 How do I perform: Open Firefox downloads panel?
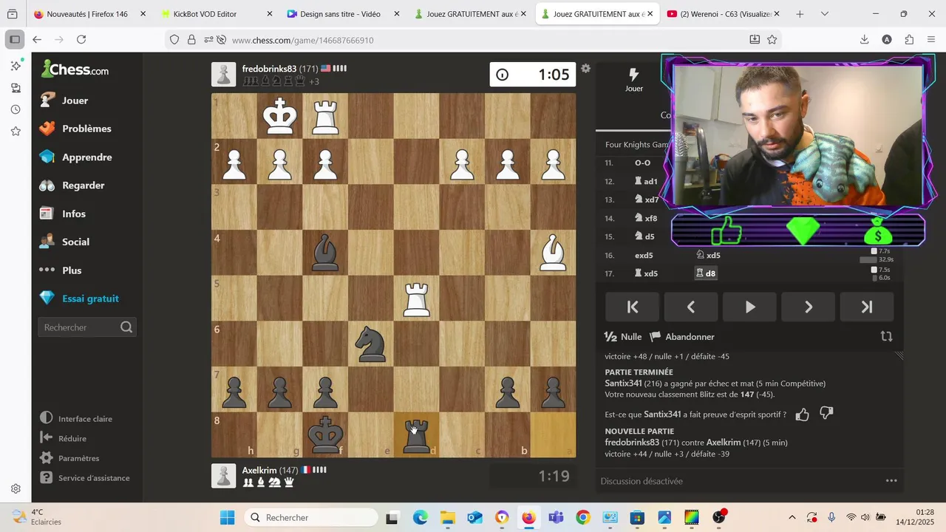(x=864, y=40)
